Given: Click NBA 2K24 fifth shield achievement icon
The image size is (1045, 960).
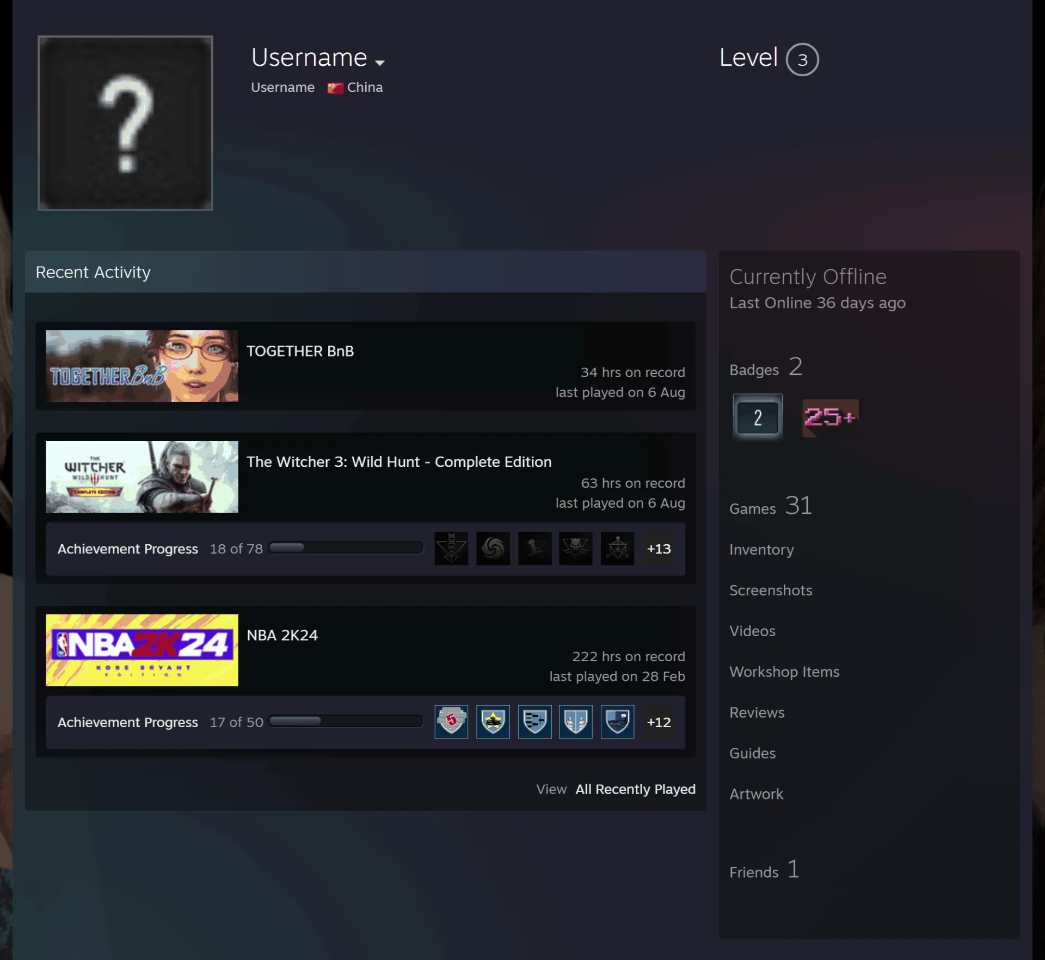Looking at the screenshot, I should tap(618, 722).
